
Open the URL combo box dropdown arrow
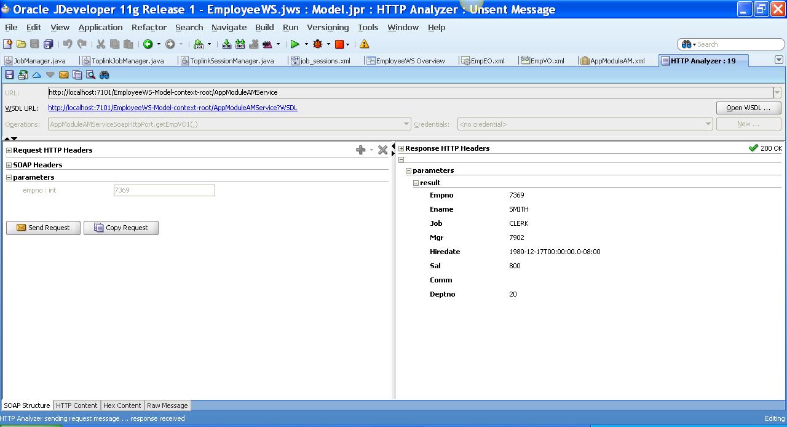(777, 93)
